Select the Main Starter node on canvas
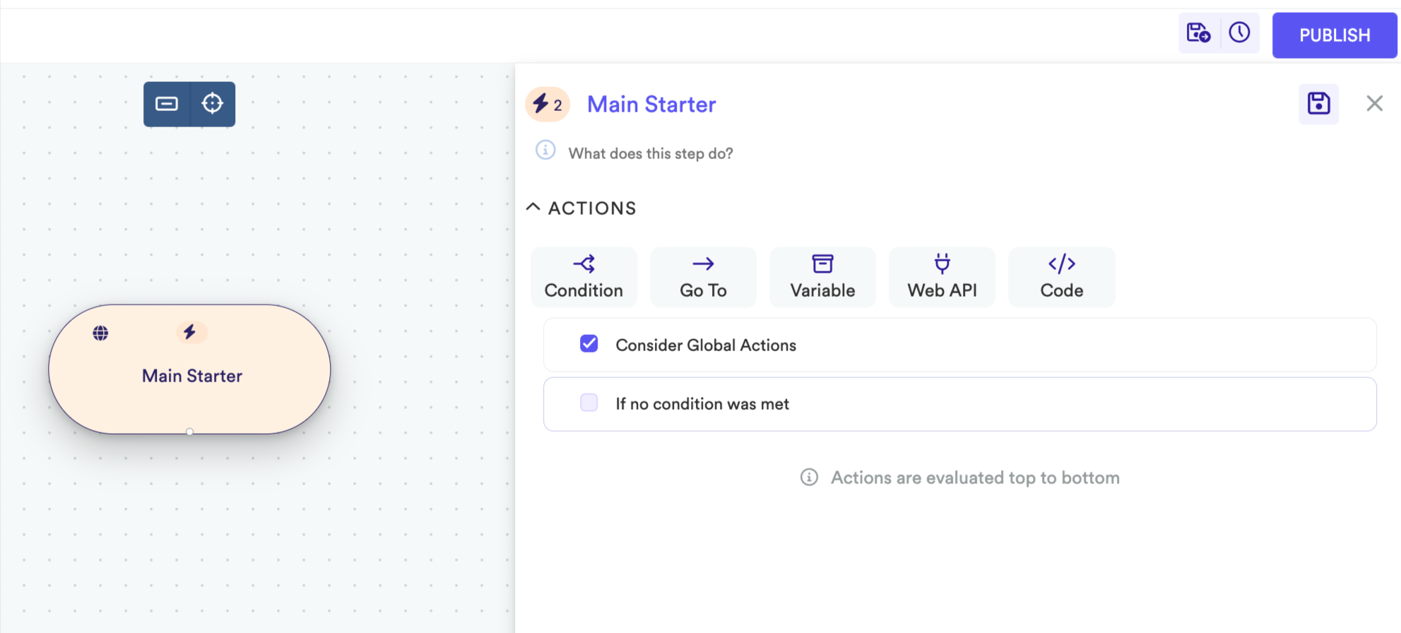This screenshot has width=1401, height=633. click(189, 369)
